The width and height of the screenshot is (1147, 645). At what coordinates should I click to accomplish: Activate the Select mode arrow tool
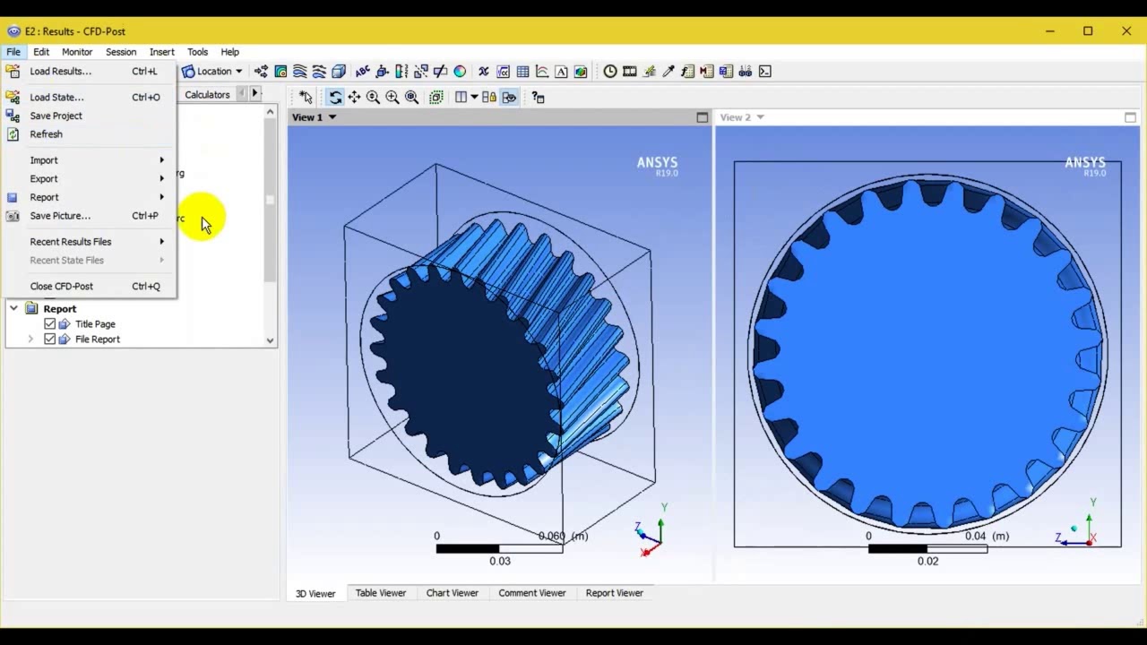[x=306, y=97]
